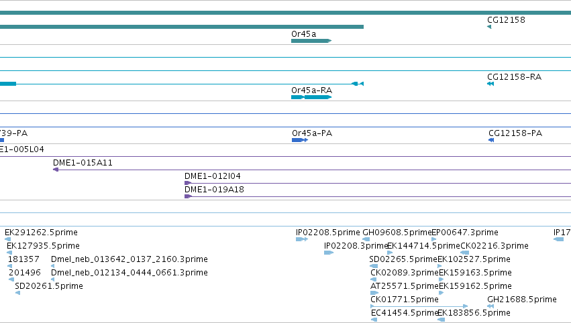Click the IP02208.3prime EST label
This screenshot has width=571, height=323.
pyautogui.click(x=356, y=246)
